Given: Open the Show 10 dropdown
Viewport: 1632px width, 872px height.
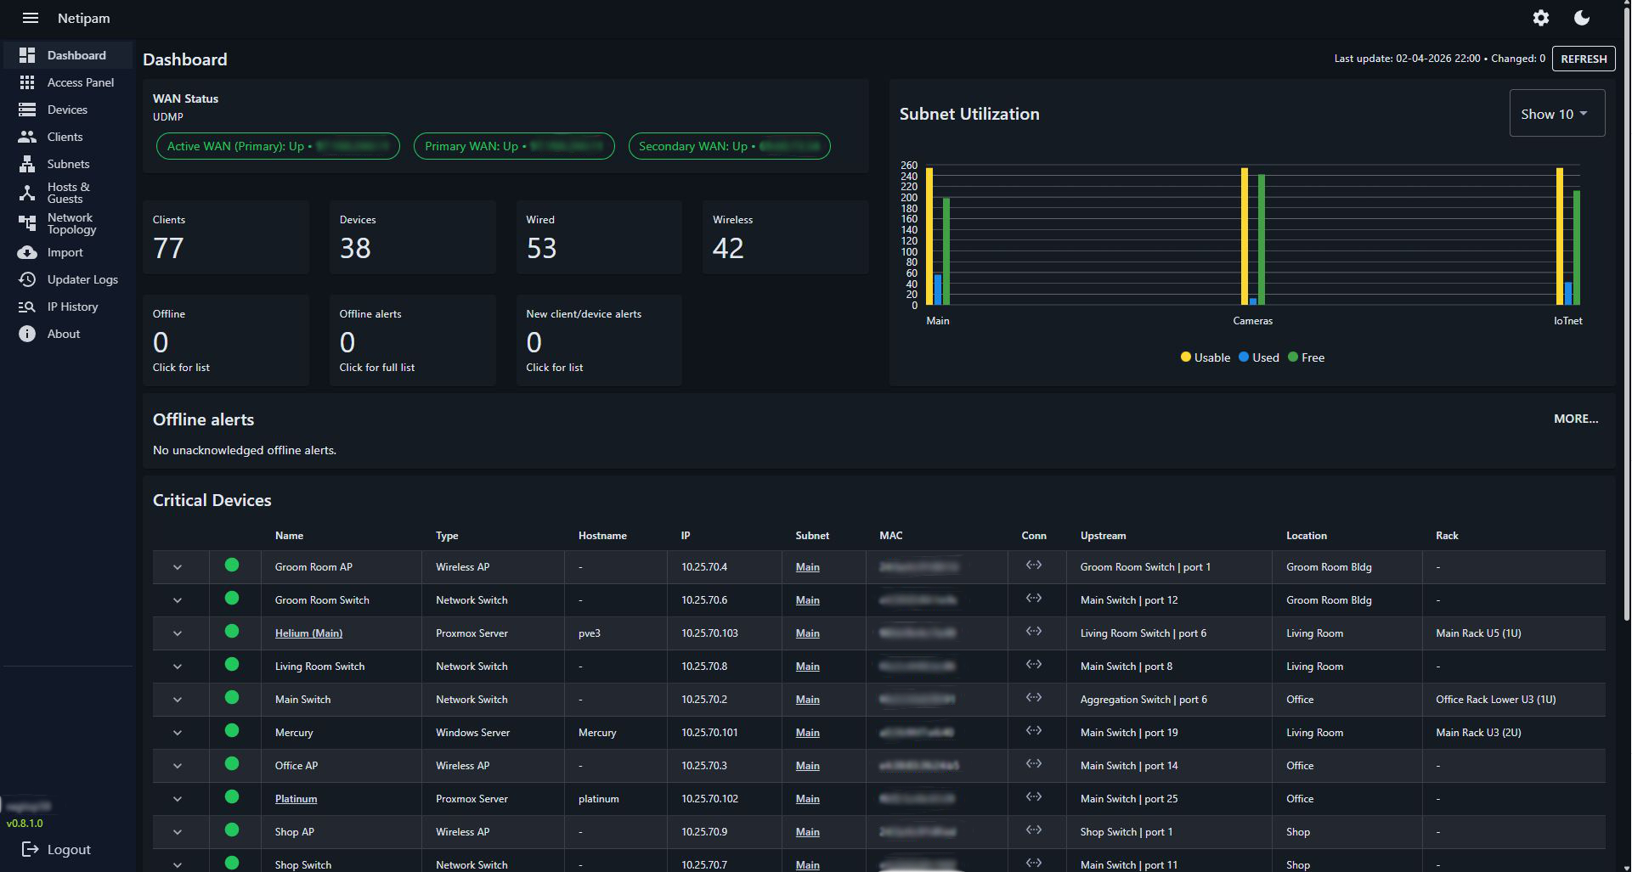Looking at the screenshot, I should (x=1556, y=114).
